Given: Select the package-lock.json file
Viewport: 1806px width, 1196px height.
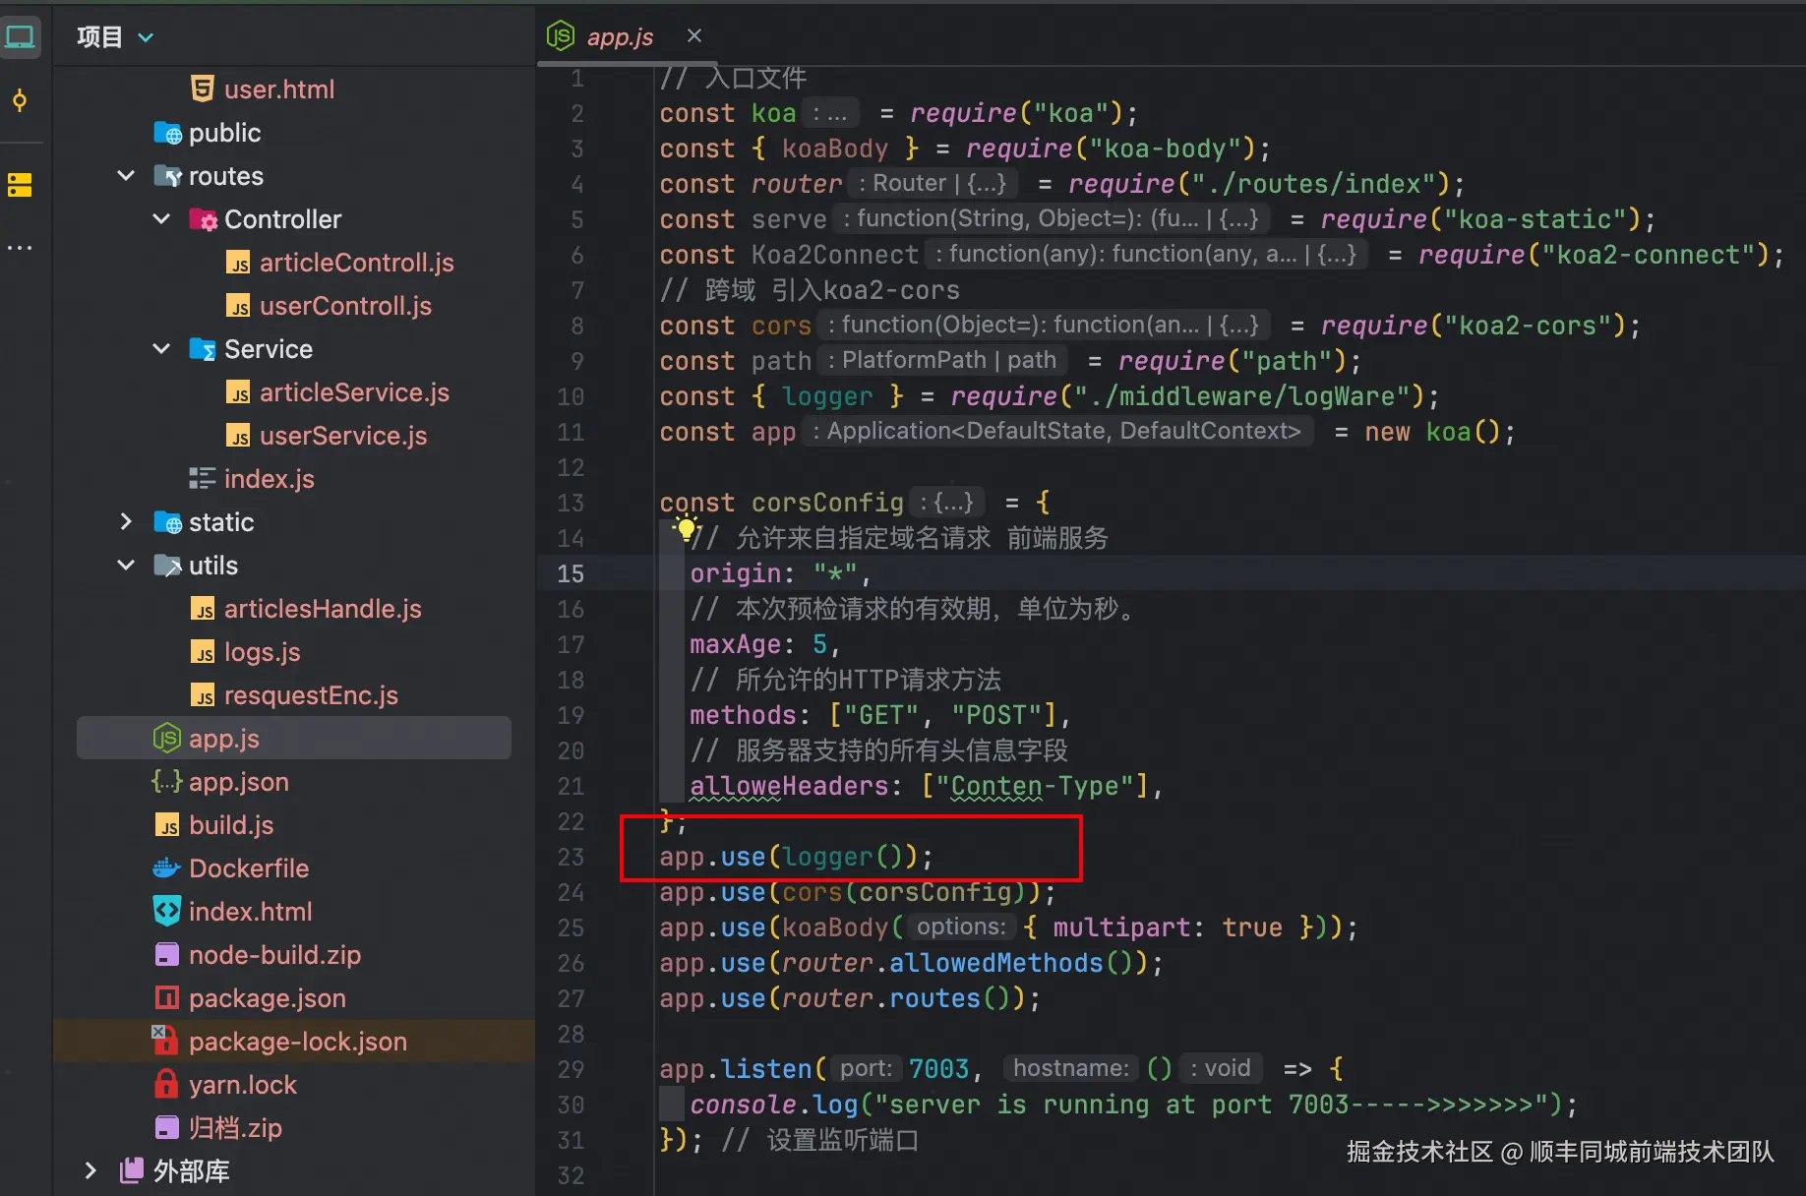Looking at the screenshot, I should pos(297,1042).
